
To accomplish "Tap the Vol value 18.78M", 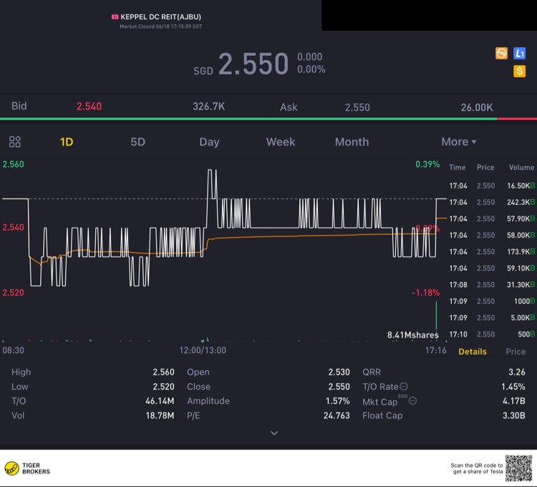I will pyautogui.click(x=160, y=416).
